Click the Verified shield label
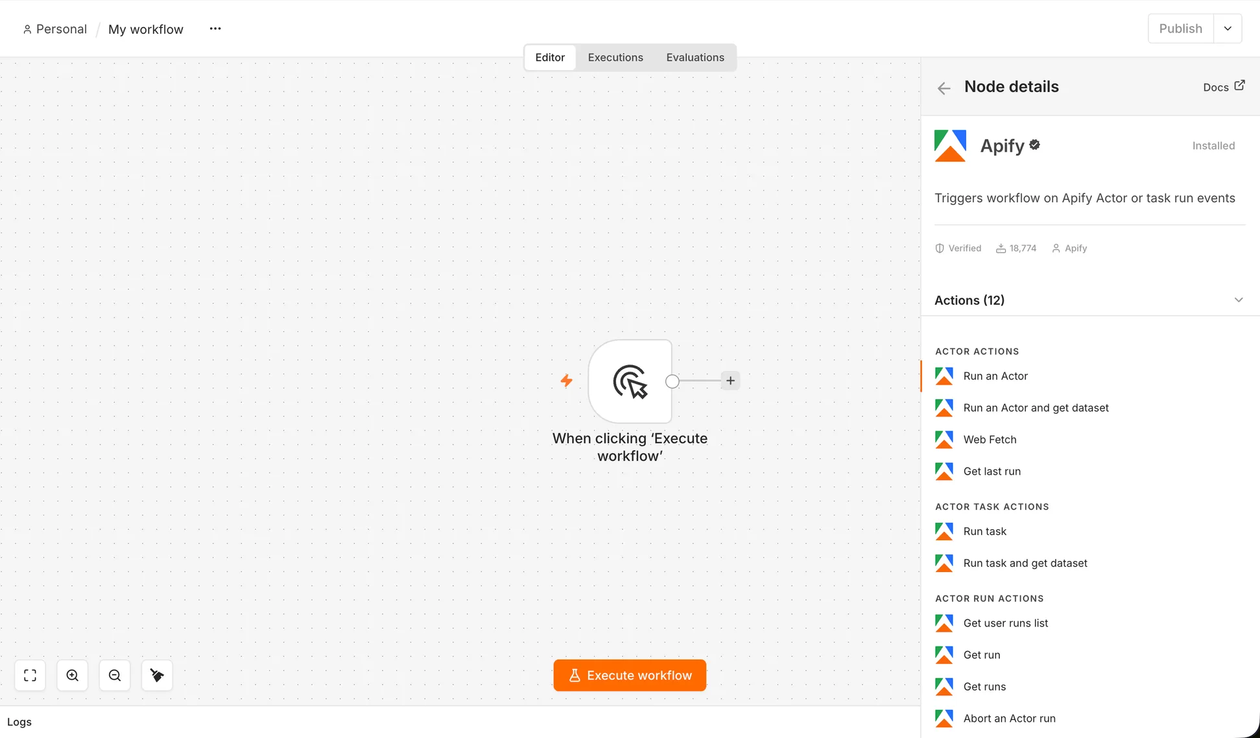This screenshot has width=1260, height=738. [958, 248]
